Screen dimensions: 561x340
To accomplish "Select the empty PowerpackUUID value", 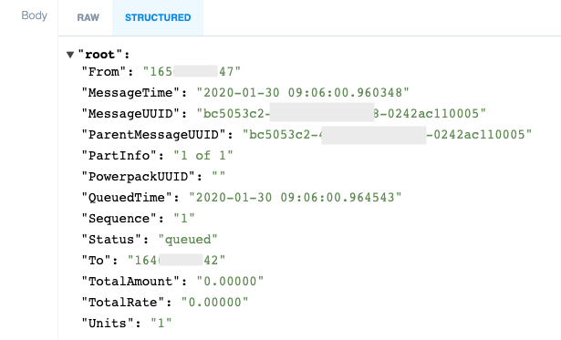I will coord(218,177).
